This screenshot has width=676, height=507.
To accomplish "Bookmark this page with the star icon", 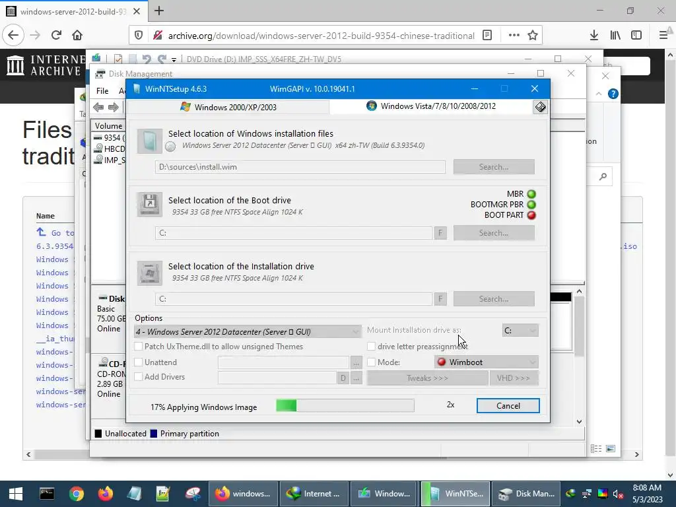I will click(533, 35).
